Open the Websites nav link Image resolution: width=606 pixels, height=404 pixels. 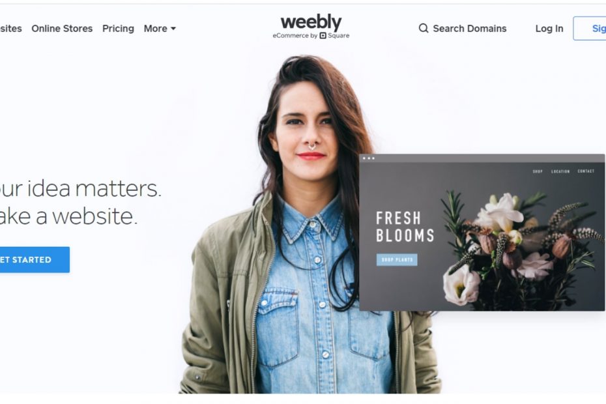(x=11, y=29)
